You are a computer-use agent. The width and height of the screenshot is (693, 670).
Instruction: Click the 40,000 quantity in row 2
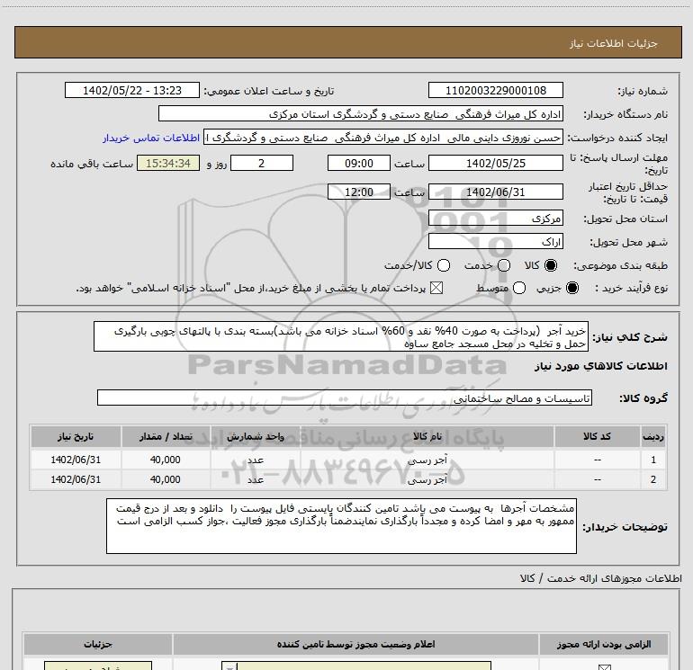click(165, 479)
